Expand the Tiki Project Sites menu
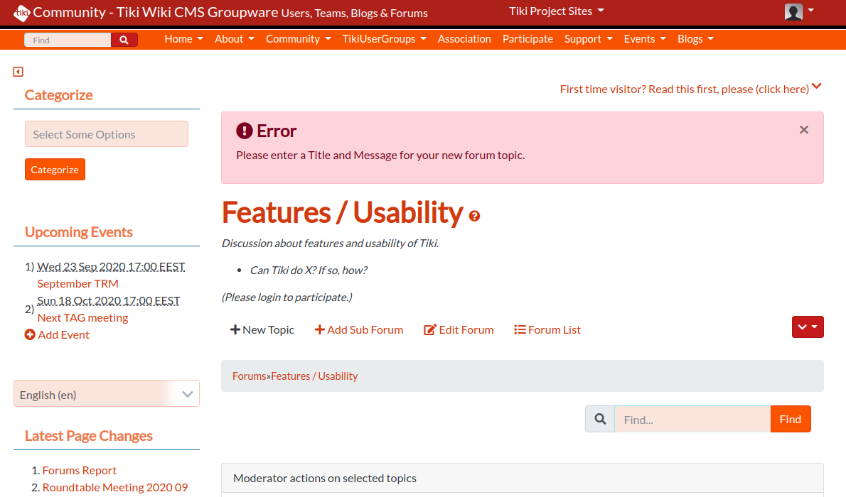Screen dimensions: 846x497 click(x=556, y=11)
